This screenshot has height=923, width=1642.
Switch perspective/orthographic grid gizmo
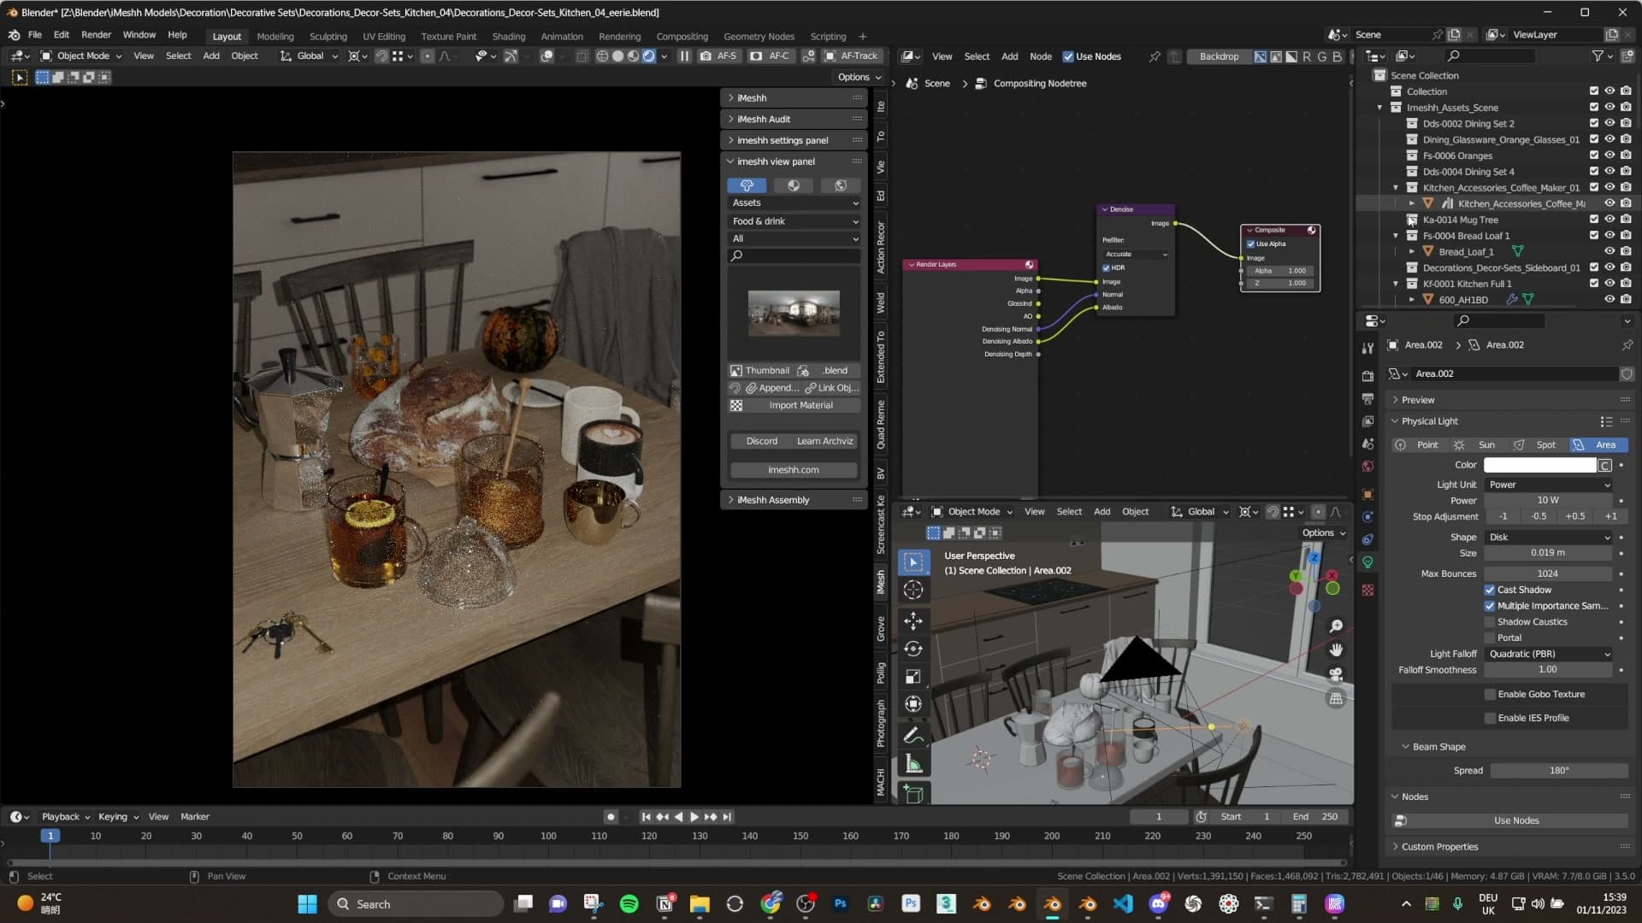pos(1336,698)
